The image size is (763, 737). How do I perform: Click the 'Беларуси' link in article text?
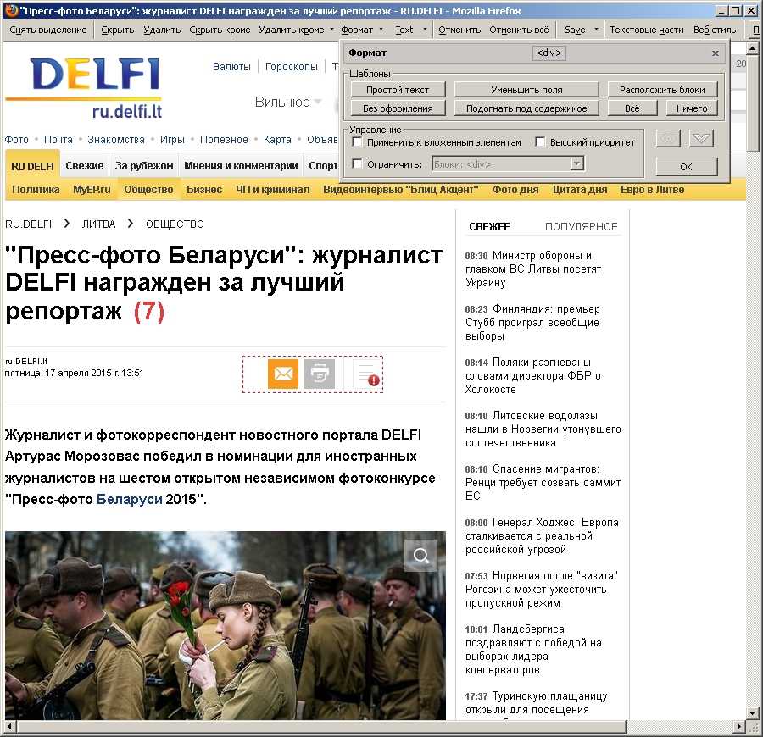129,500
